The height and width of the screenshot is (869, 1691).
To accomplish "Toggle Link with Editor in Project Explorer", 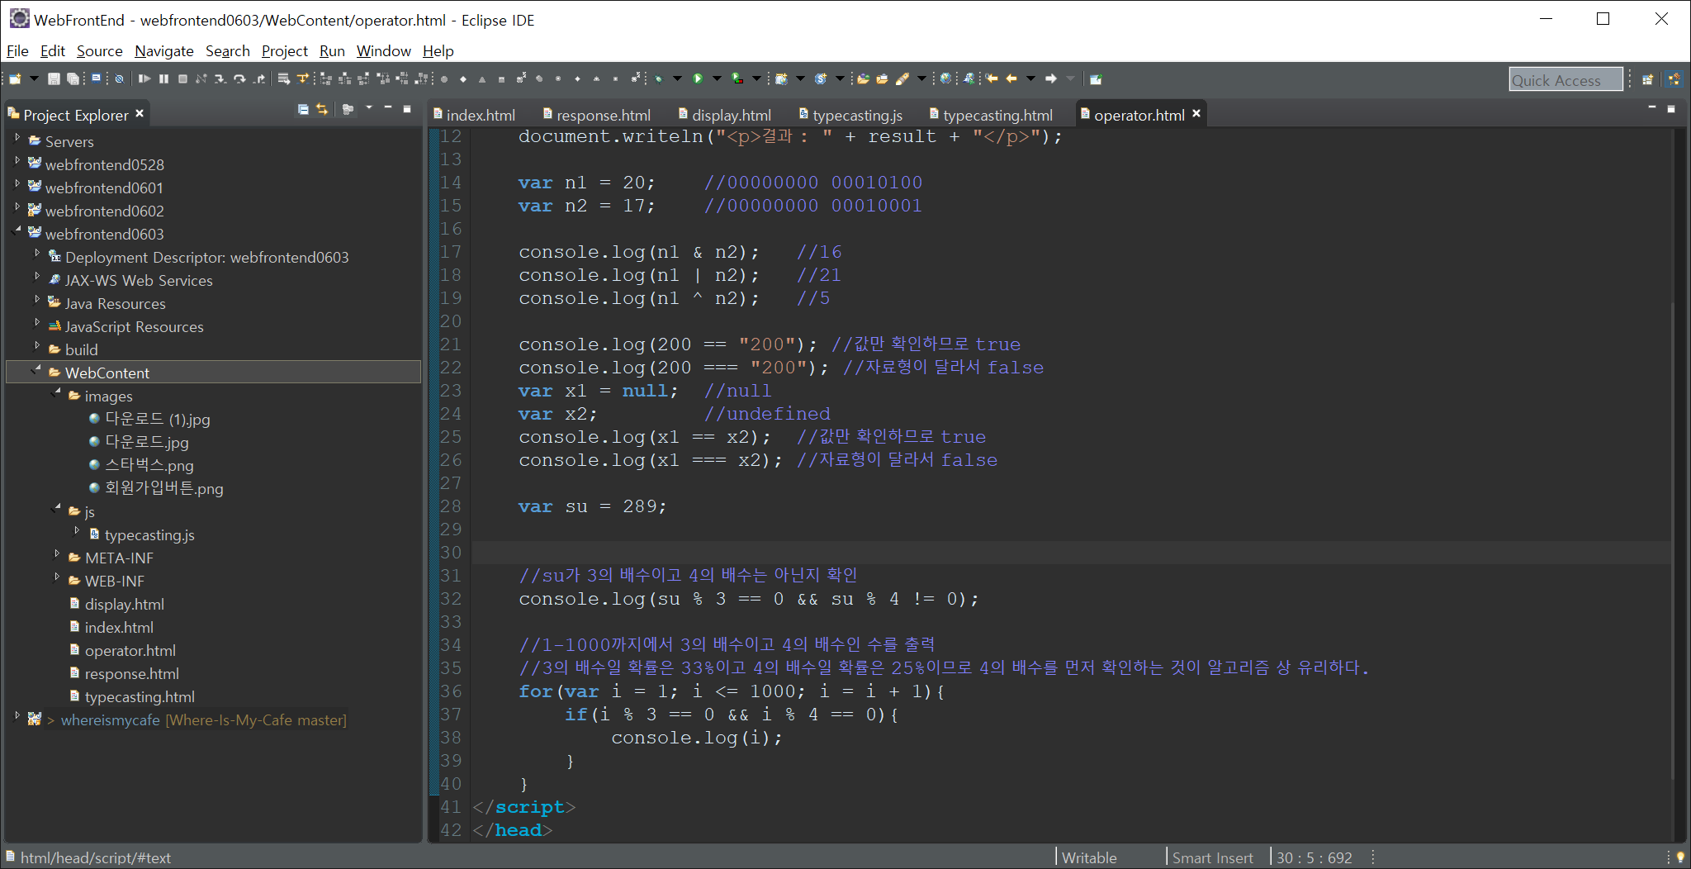I will pos(322,109).
